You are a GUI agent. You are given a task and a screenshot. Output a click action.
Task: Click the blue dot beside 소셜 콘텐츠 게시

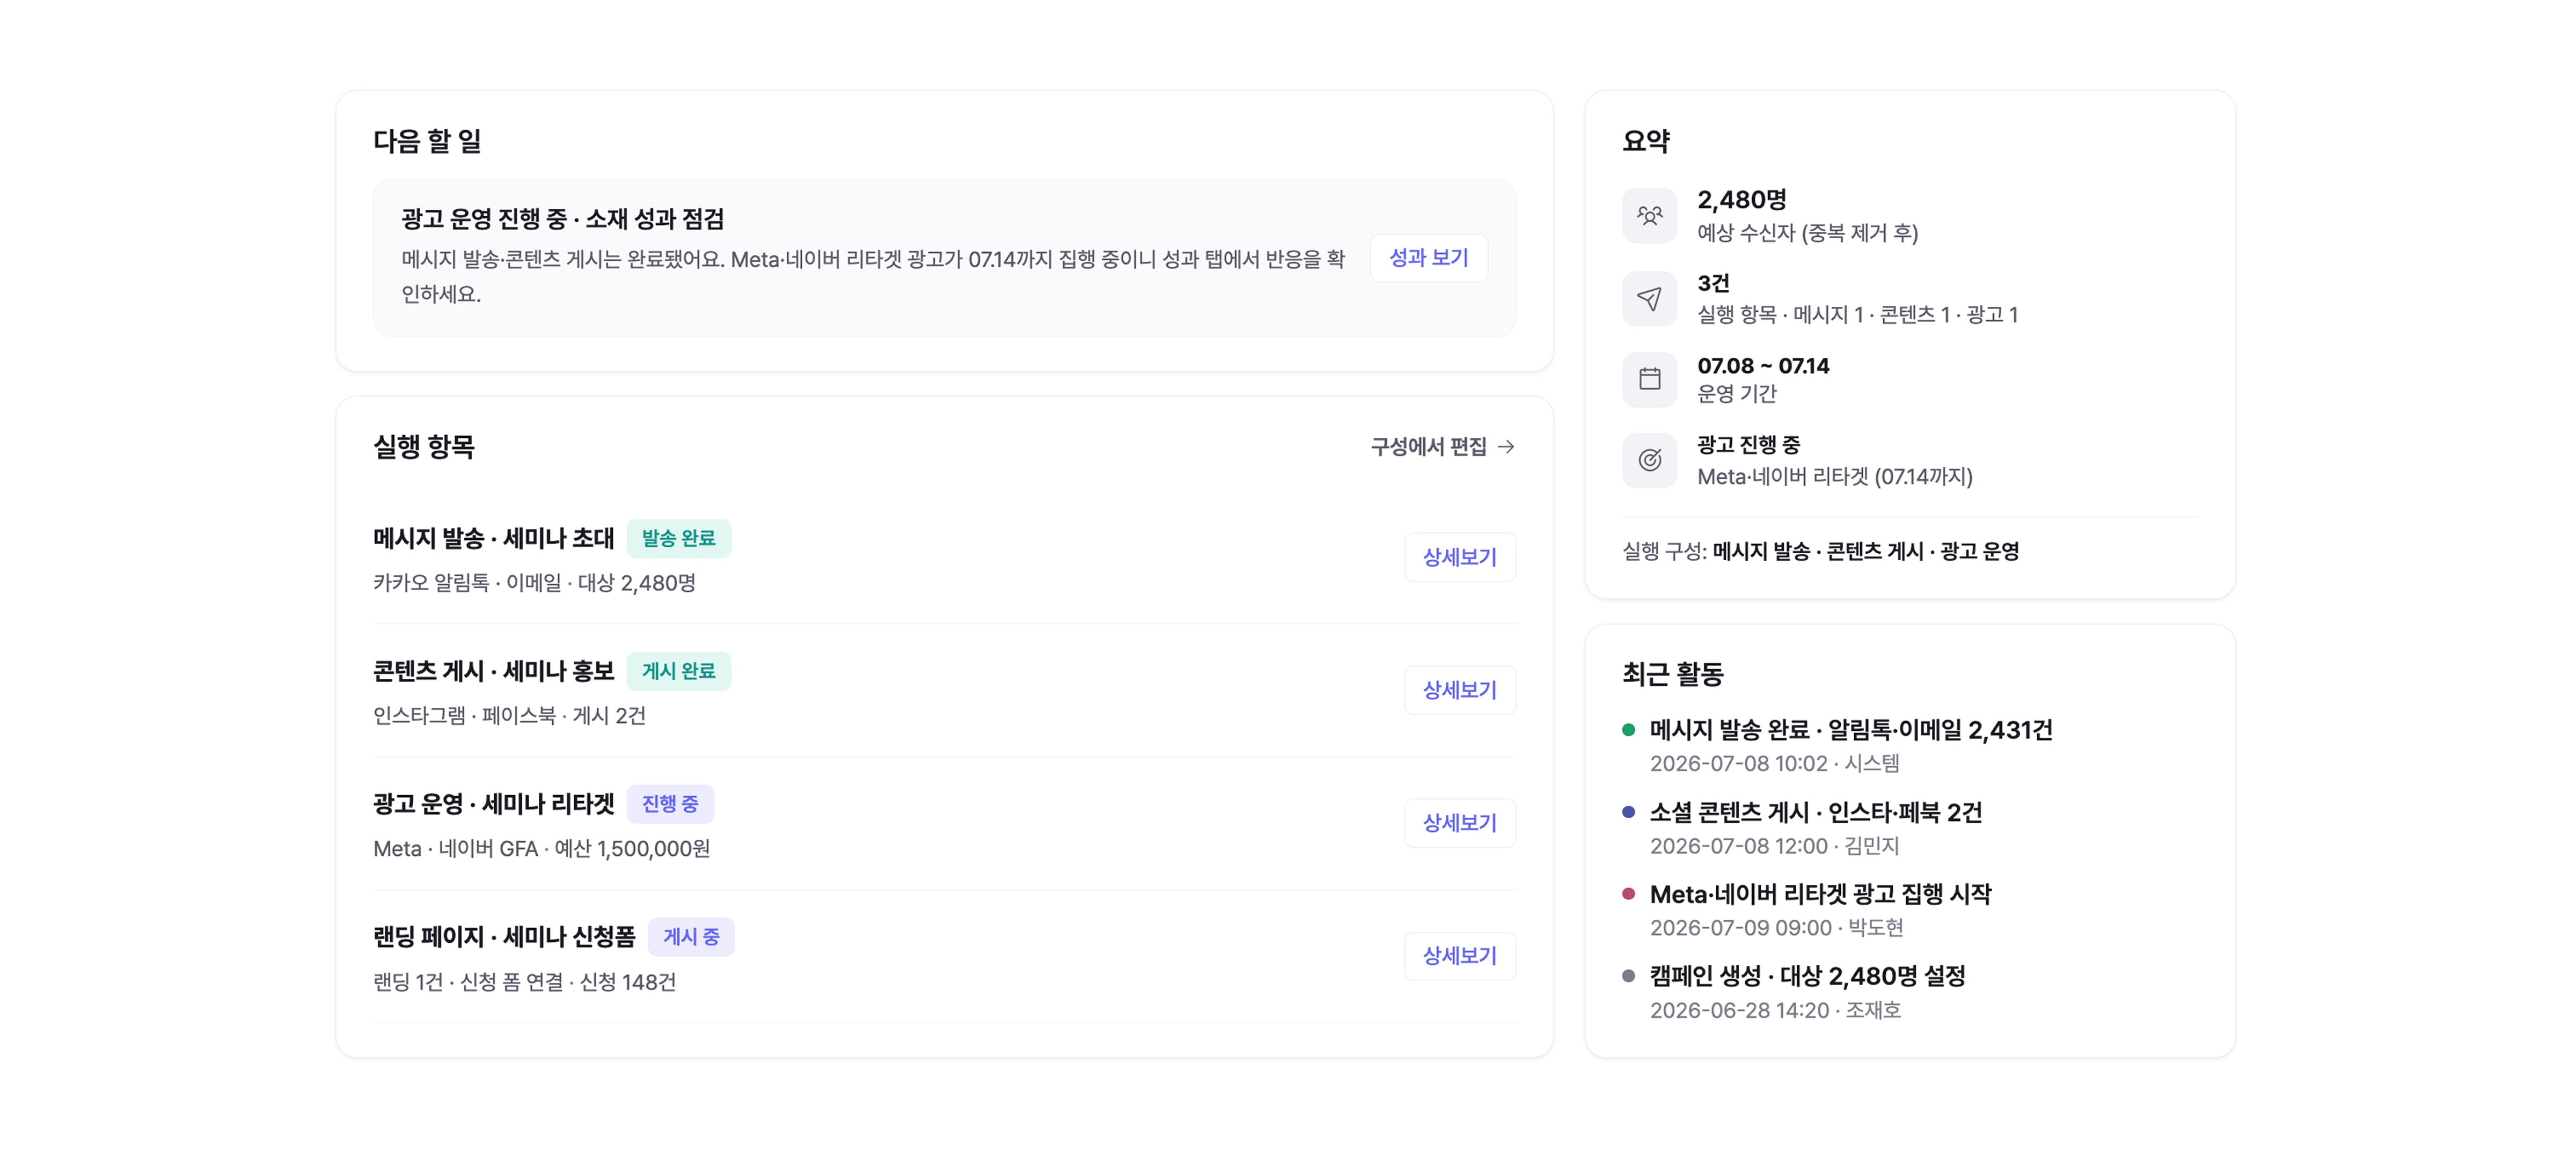coord(1628,812)
